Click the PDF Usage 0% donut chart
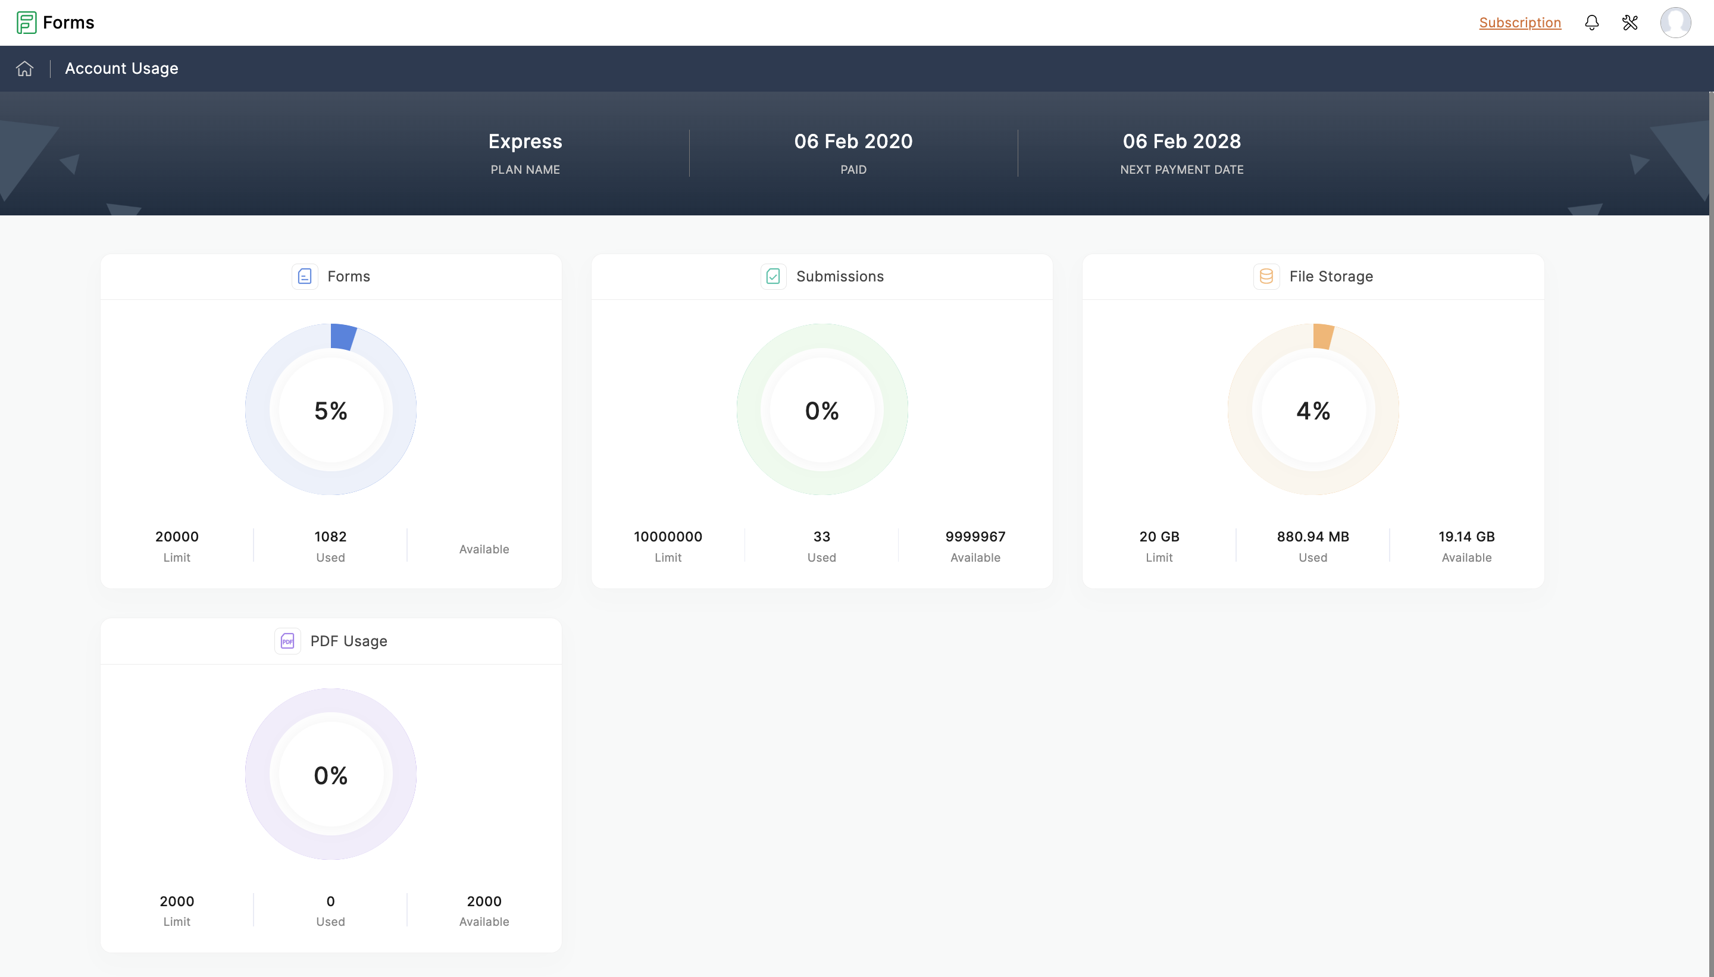 coord(331,774)
